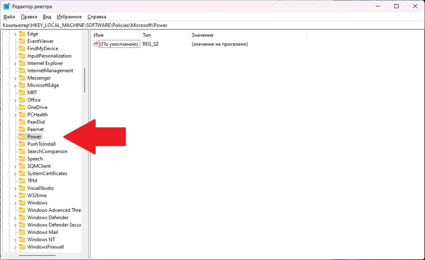Open the Файл menu
Image resolution: width=425 pixels, height=260 pixels.
(x=9, y=17)
